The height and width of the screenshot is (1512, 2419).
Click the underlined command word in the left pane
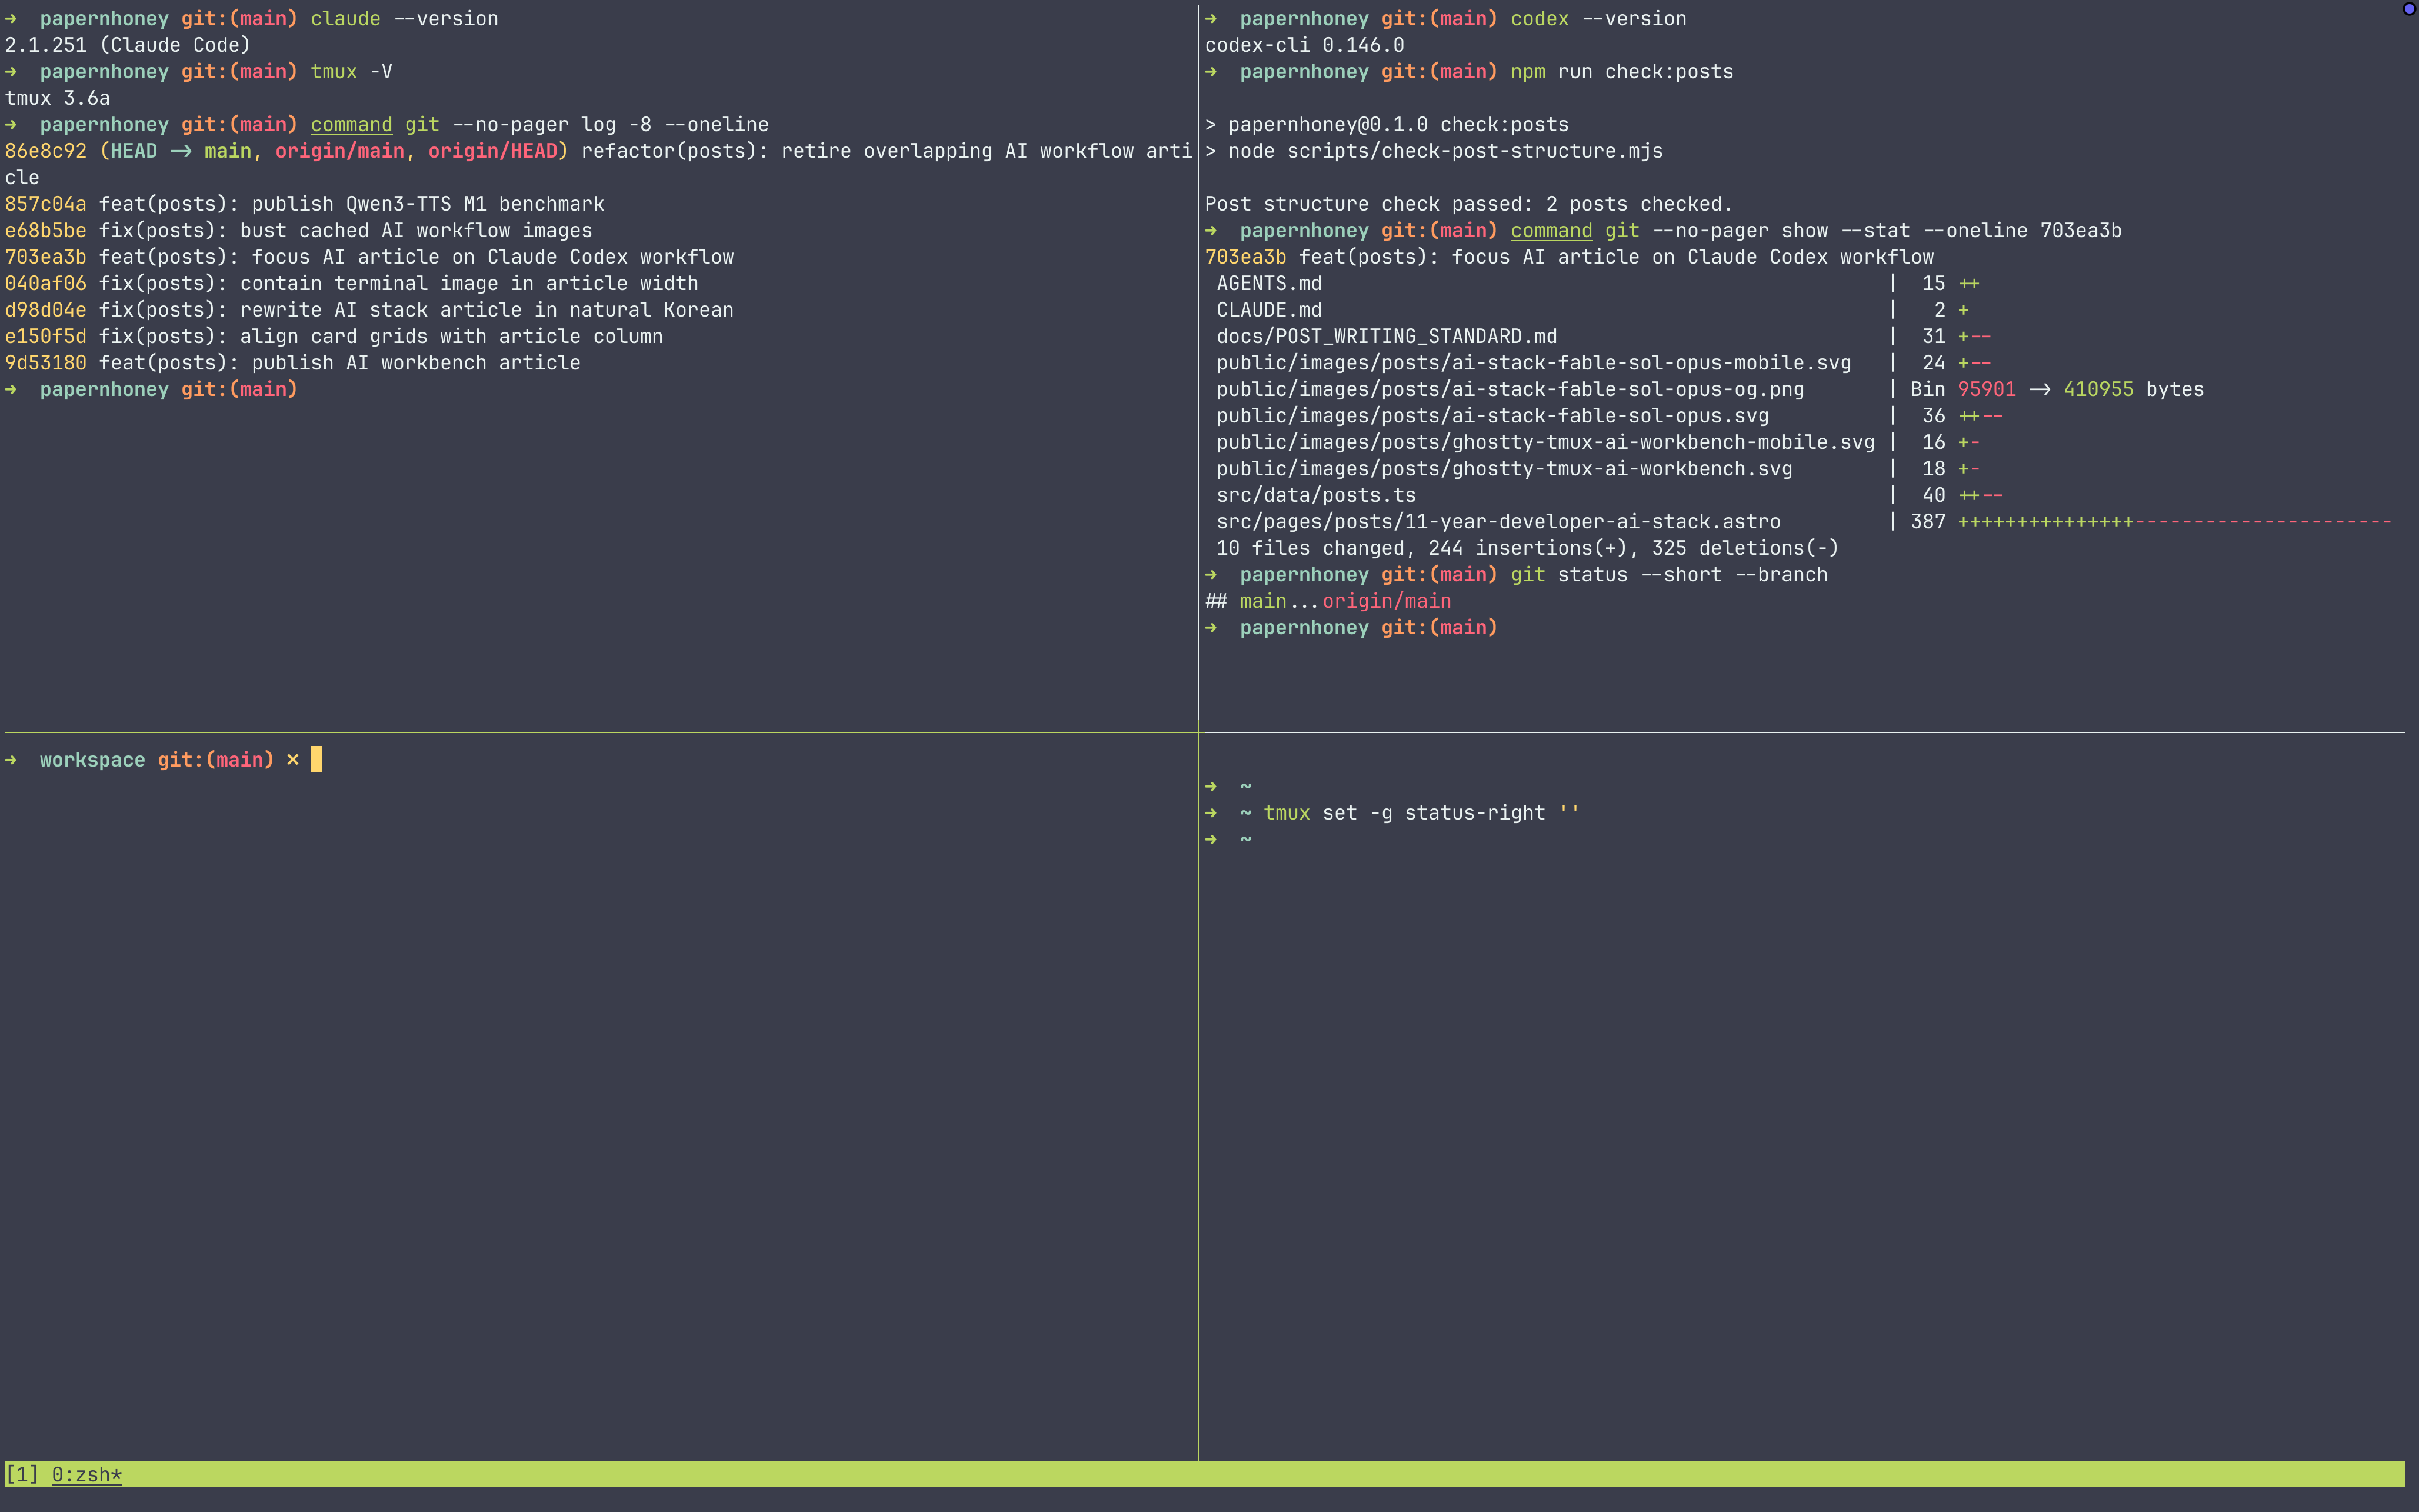(x=351, y=124)
